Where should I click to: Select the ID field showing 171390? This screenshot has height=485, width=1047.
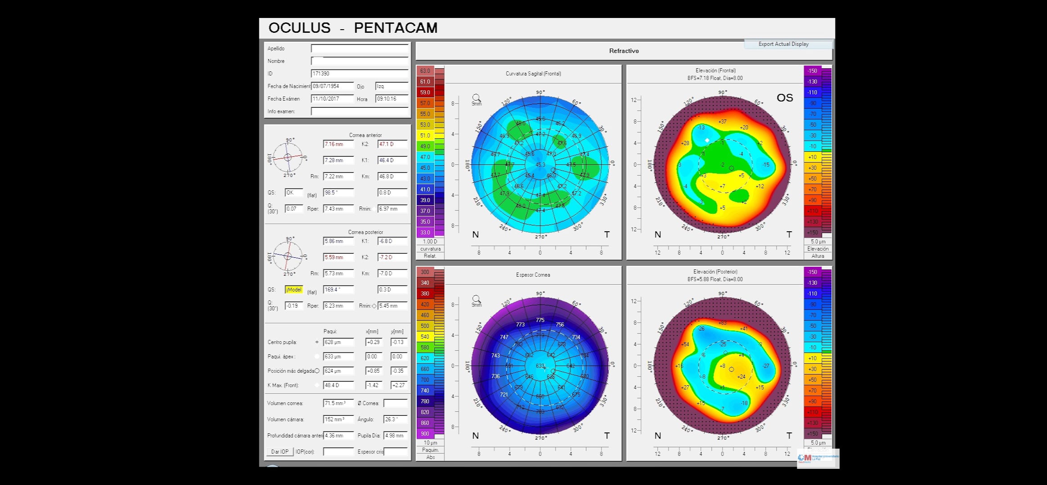coord(359,74)
